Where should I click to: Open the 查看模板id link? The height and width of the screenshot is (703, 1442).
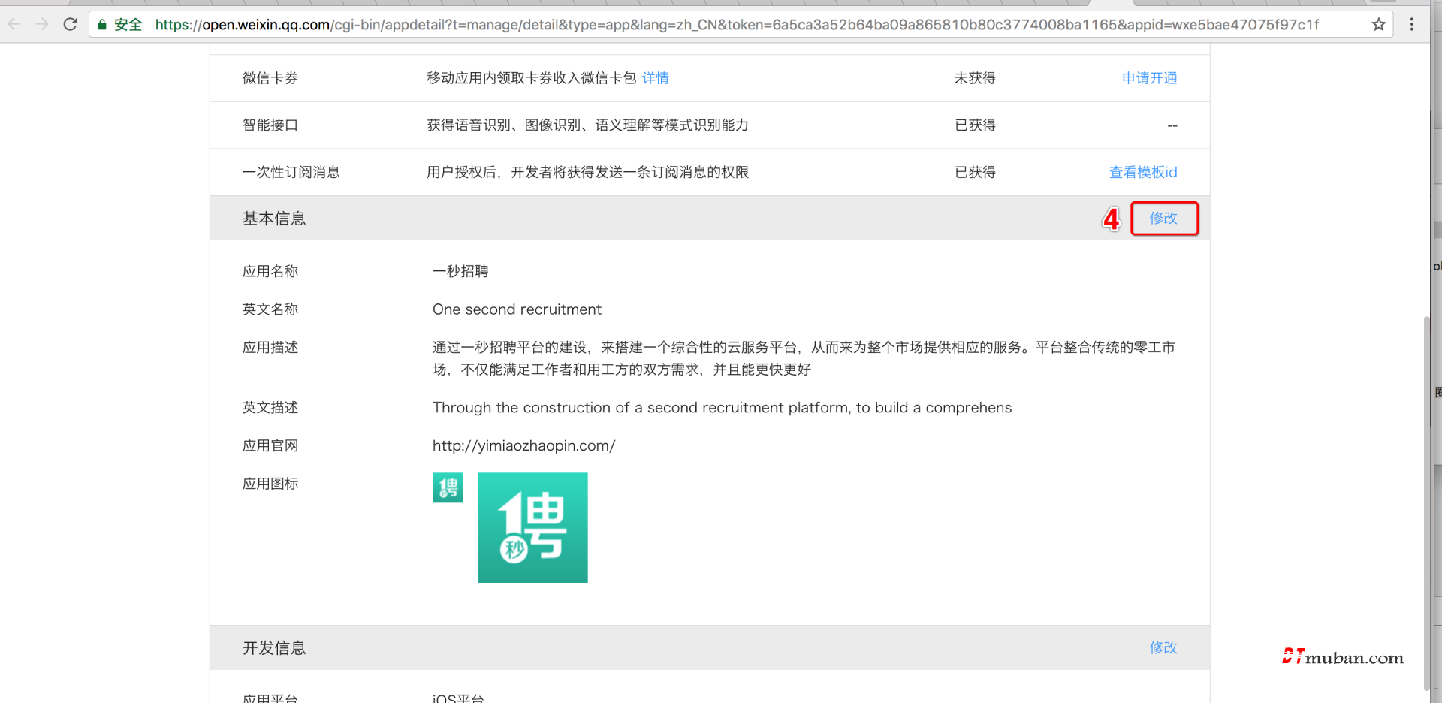point(1142,172)
